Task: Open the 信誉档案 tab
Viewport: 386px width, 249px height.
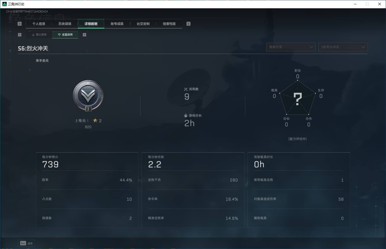Action: tap(169, 24)
